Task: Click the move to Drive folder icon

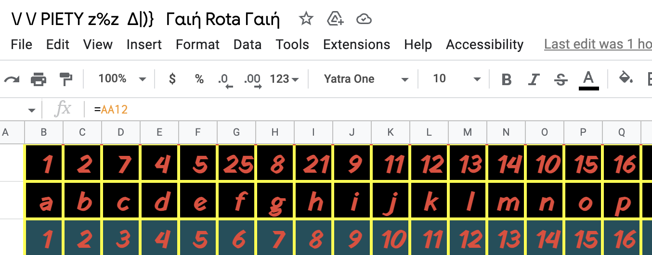Action: (335, 19)
